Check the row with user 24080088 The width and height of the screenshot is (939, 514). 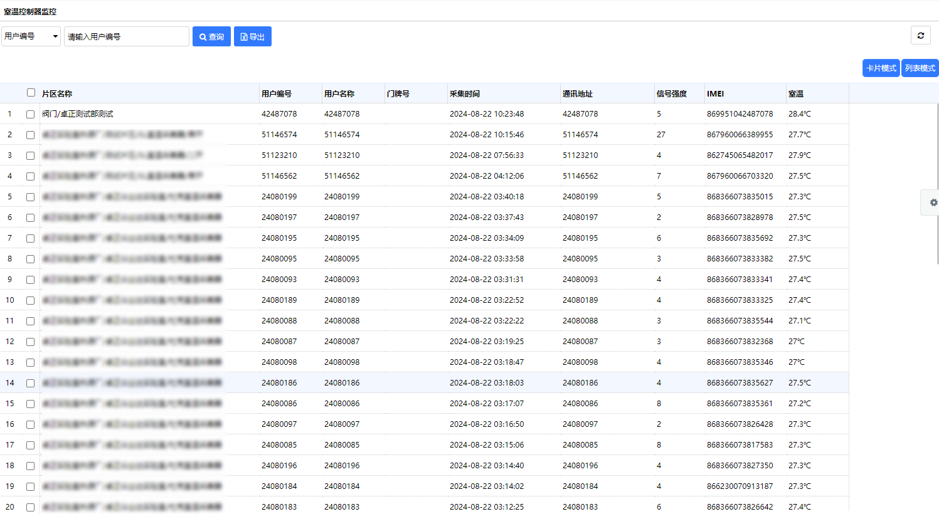30,321
